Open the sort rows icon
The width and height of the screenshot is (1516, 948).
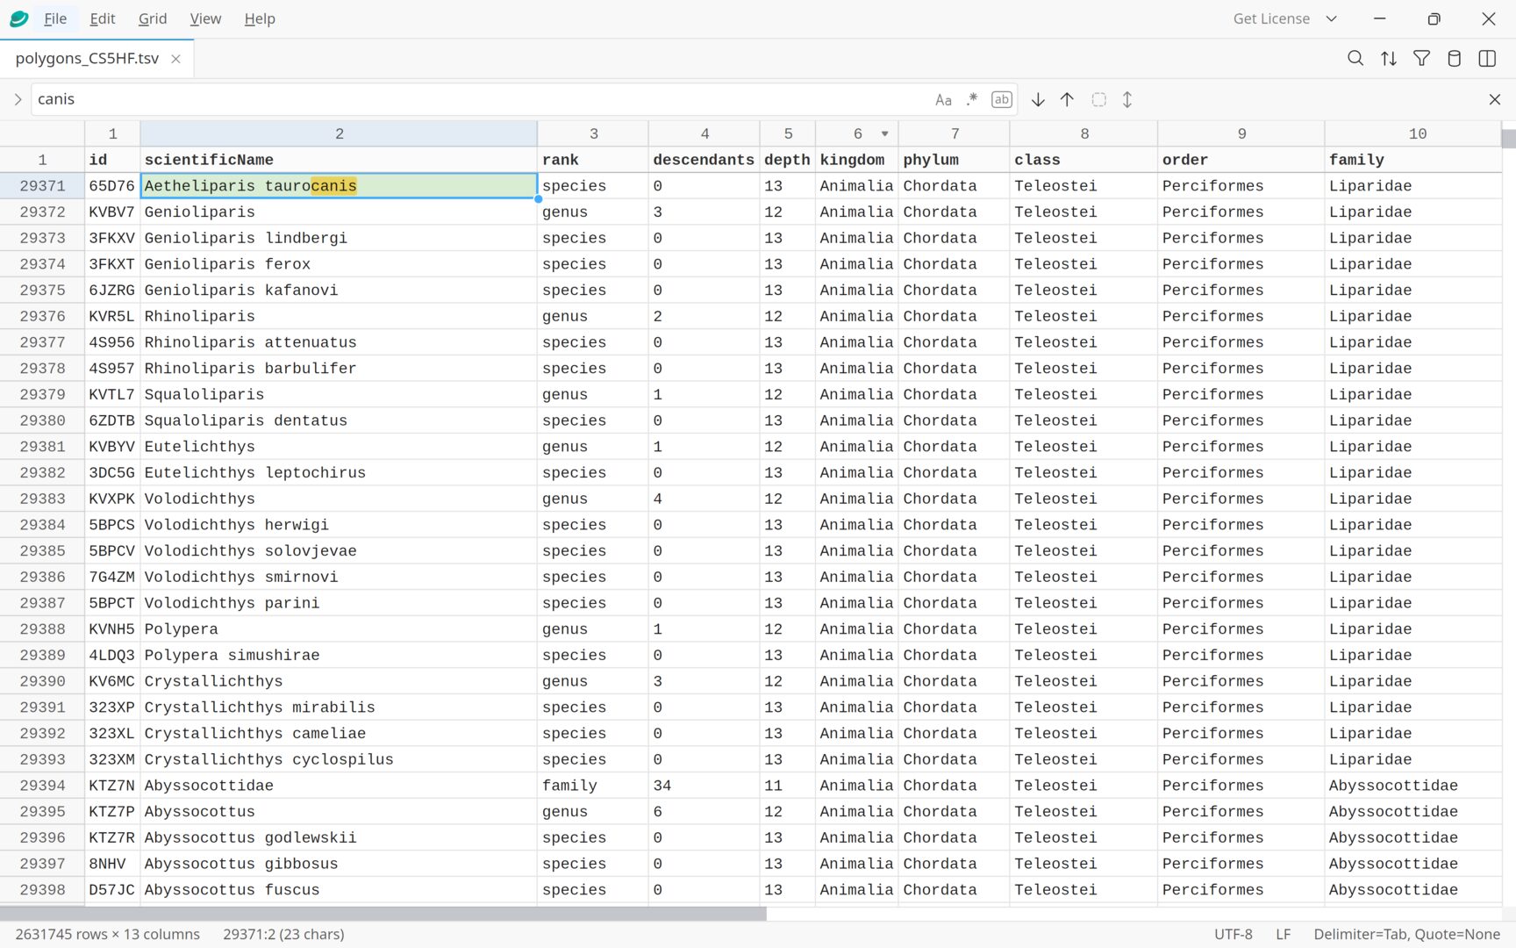coord(1389,59)
